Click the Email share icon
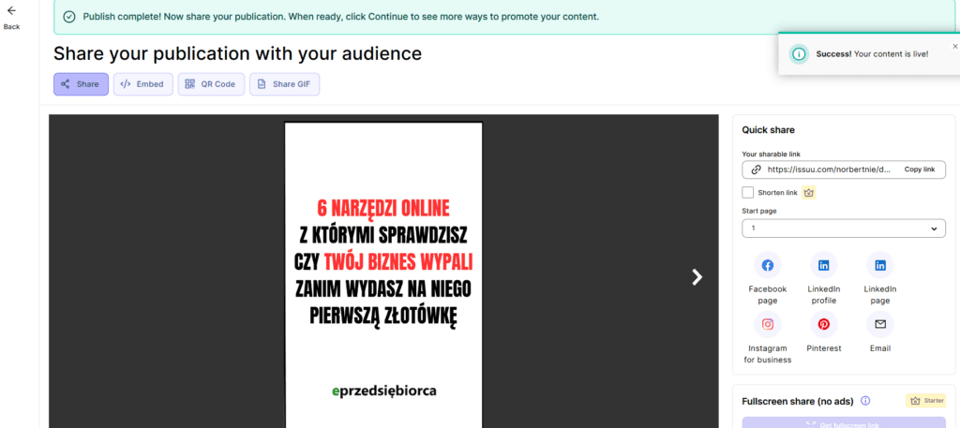 click(x=879, y=324)
